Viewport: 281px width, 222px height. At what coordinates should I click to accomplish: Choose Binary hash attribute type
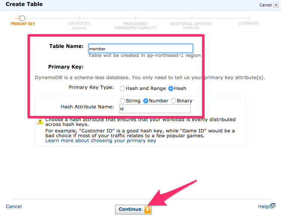tap(173, 101)
